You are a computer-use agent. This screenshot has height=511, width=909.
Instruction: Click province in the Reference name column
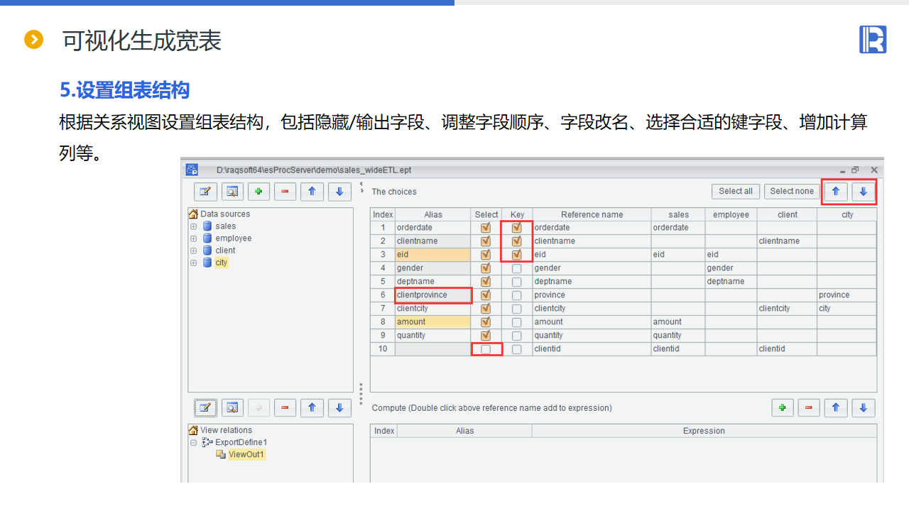[592, 295]
